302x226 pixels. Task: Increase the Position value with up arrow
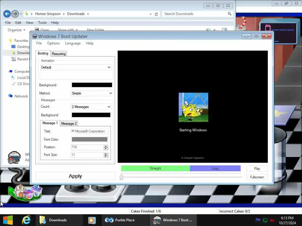pyautogui.click(x=106, y=146)
